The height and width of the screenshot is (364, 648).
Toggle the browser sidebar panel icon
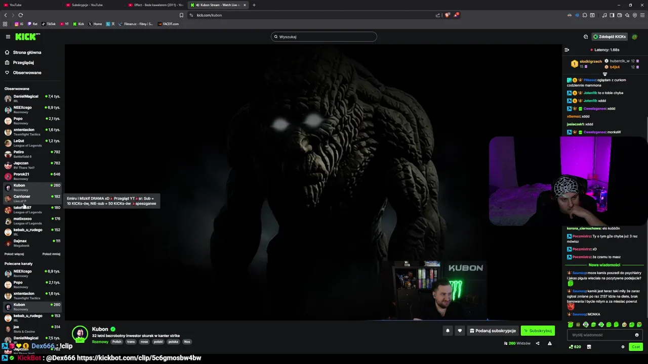click(x=612, y=15)
